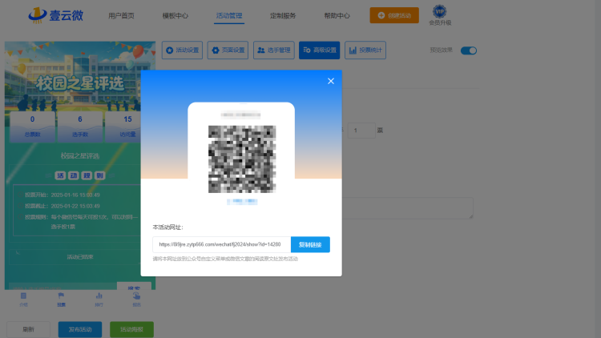Screen dimensions: 601x338
Task: Open 定制服务 in the top navigation
Action: (283, 16)
